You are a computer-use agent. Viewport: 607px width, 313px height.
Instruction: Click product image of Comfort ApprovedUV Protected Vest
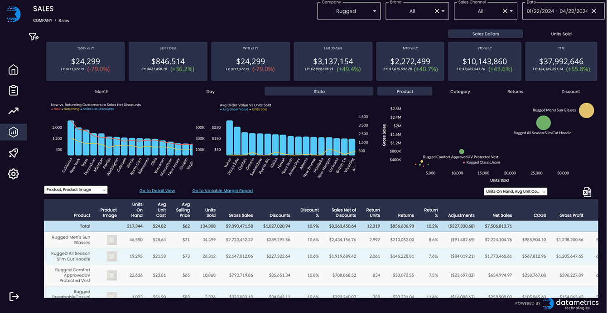112,275
